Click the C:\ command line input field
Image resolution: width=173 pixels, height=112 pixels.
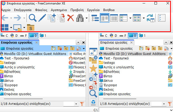click(x=136, y=110)
